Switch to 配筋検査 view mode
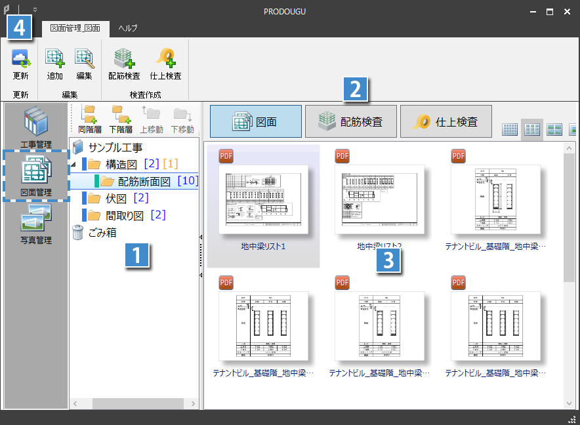The height and width of the screenshot is (425, 580). pyautogui.click(x=351, y=121)
